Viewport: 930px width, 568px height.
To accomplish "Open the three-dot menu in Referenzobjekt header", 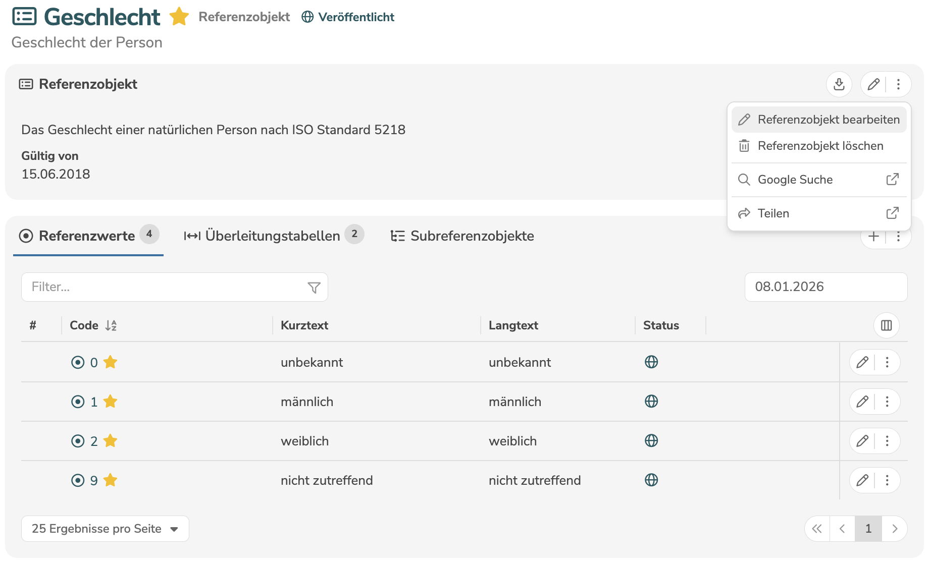I will (x=898, y=84).
